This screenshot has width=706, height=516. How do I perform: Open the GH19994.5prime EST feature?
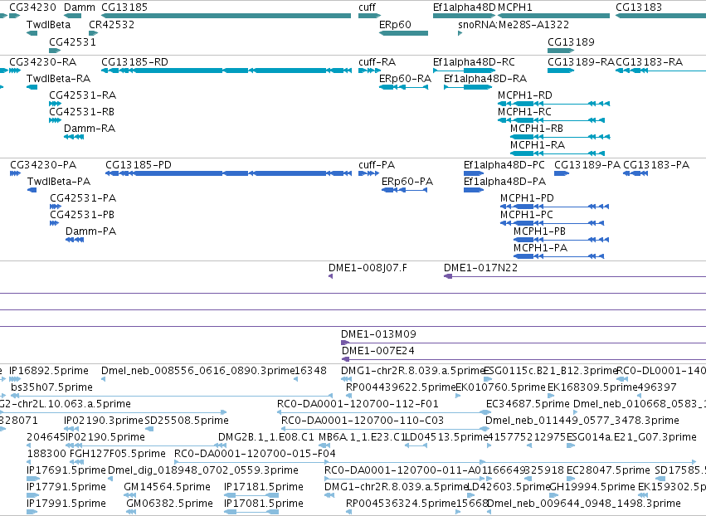point(554,495)
